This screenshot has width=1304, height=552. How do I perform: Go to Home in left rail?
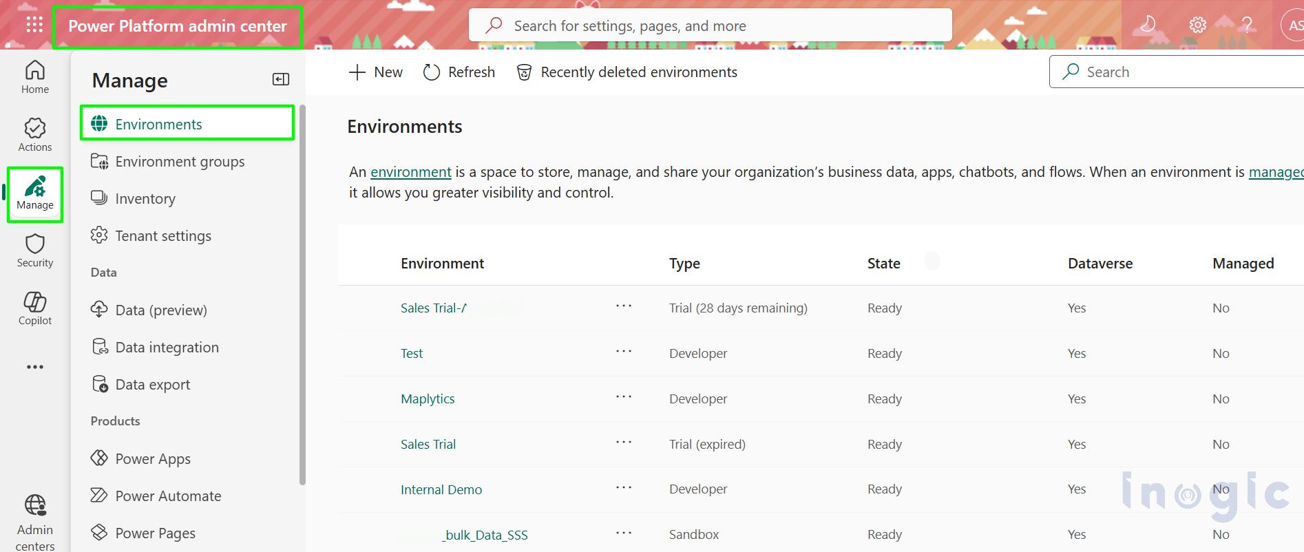click(35, 77)
